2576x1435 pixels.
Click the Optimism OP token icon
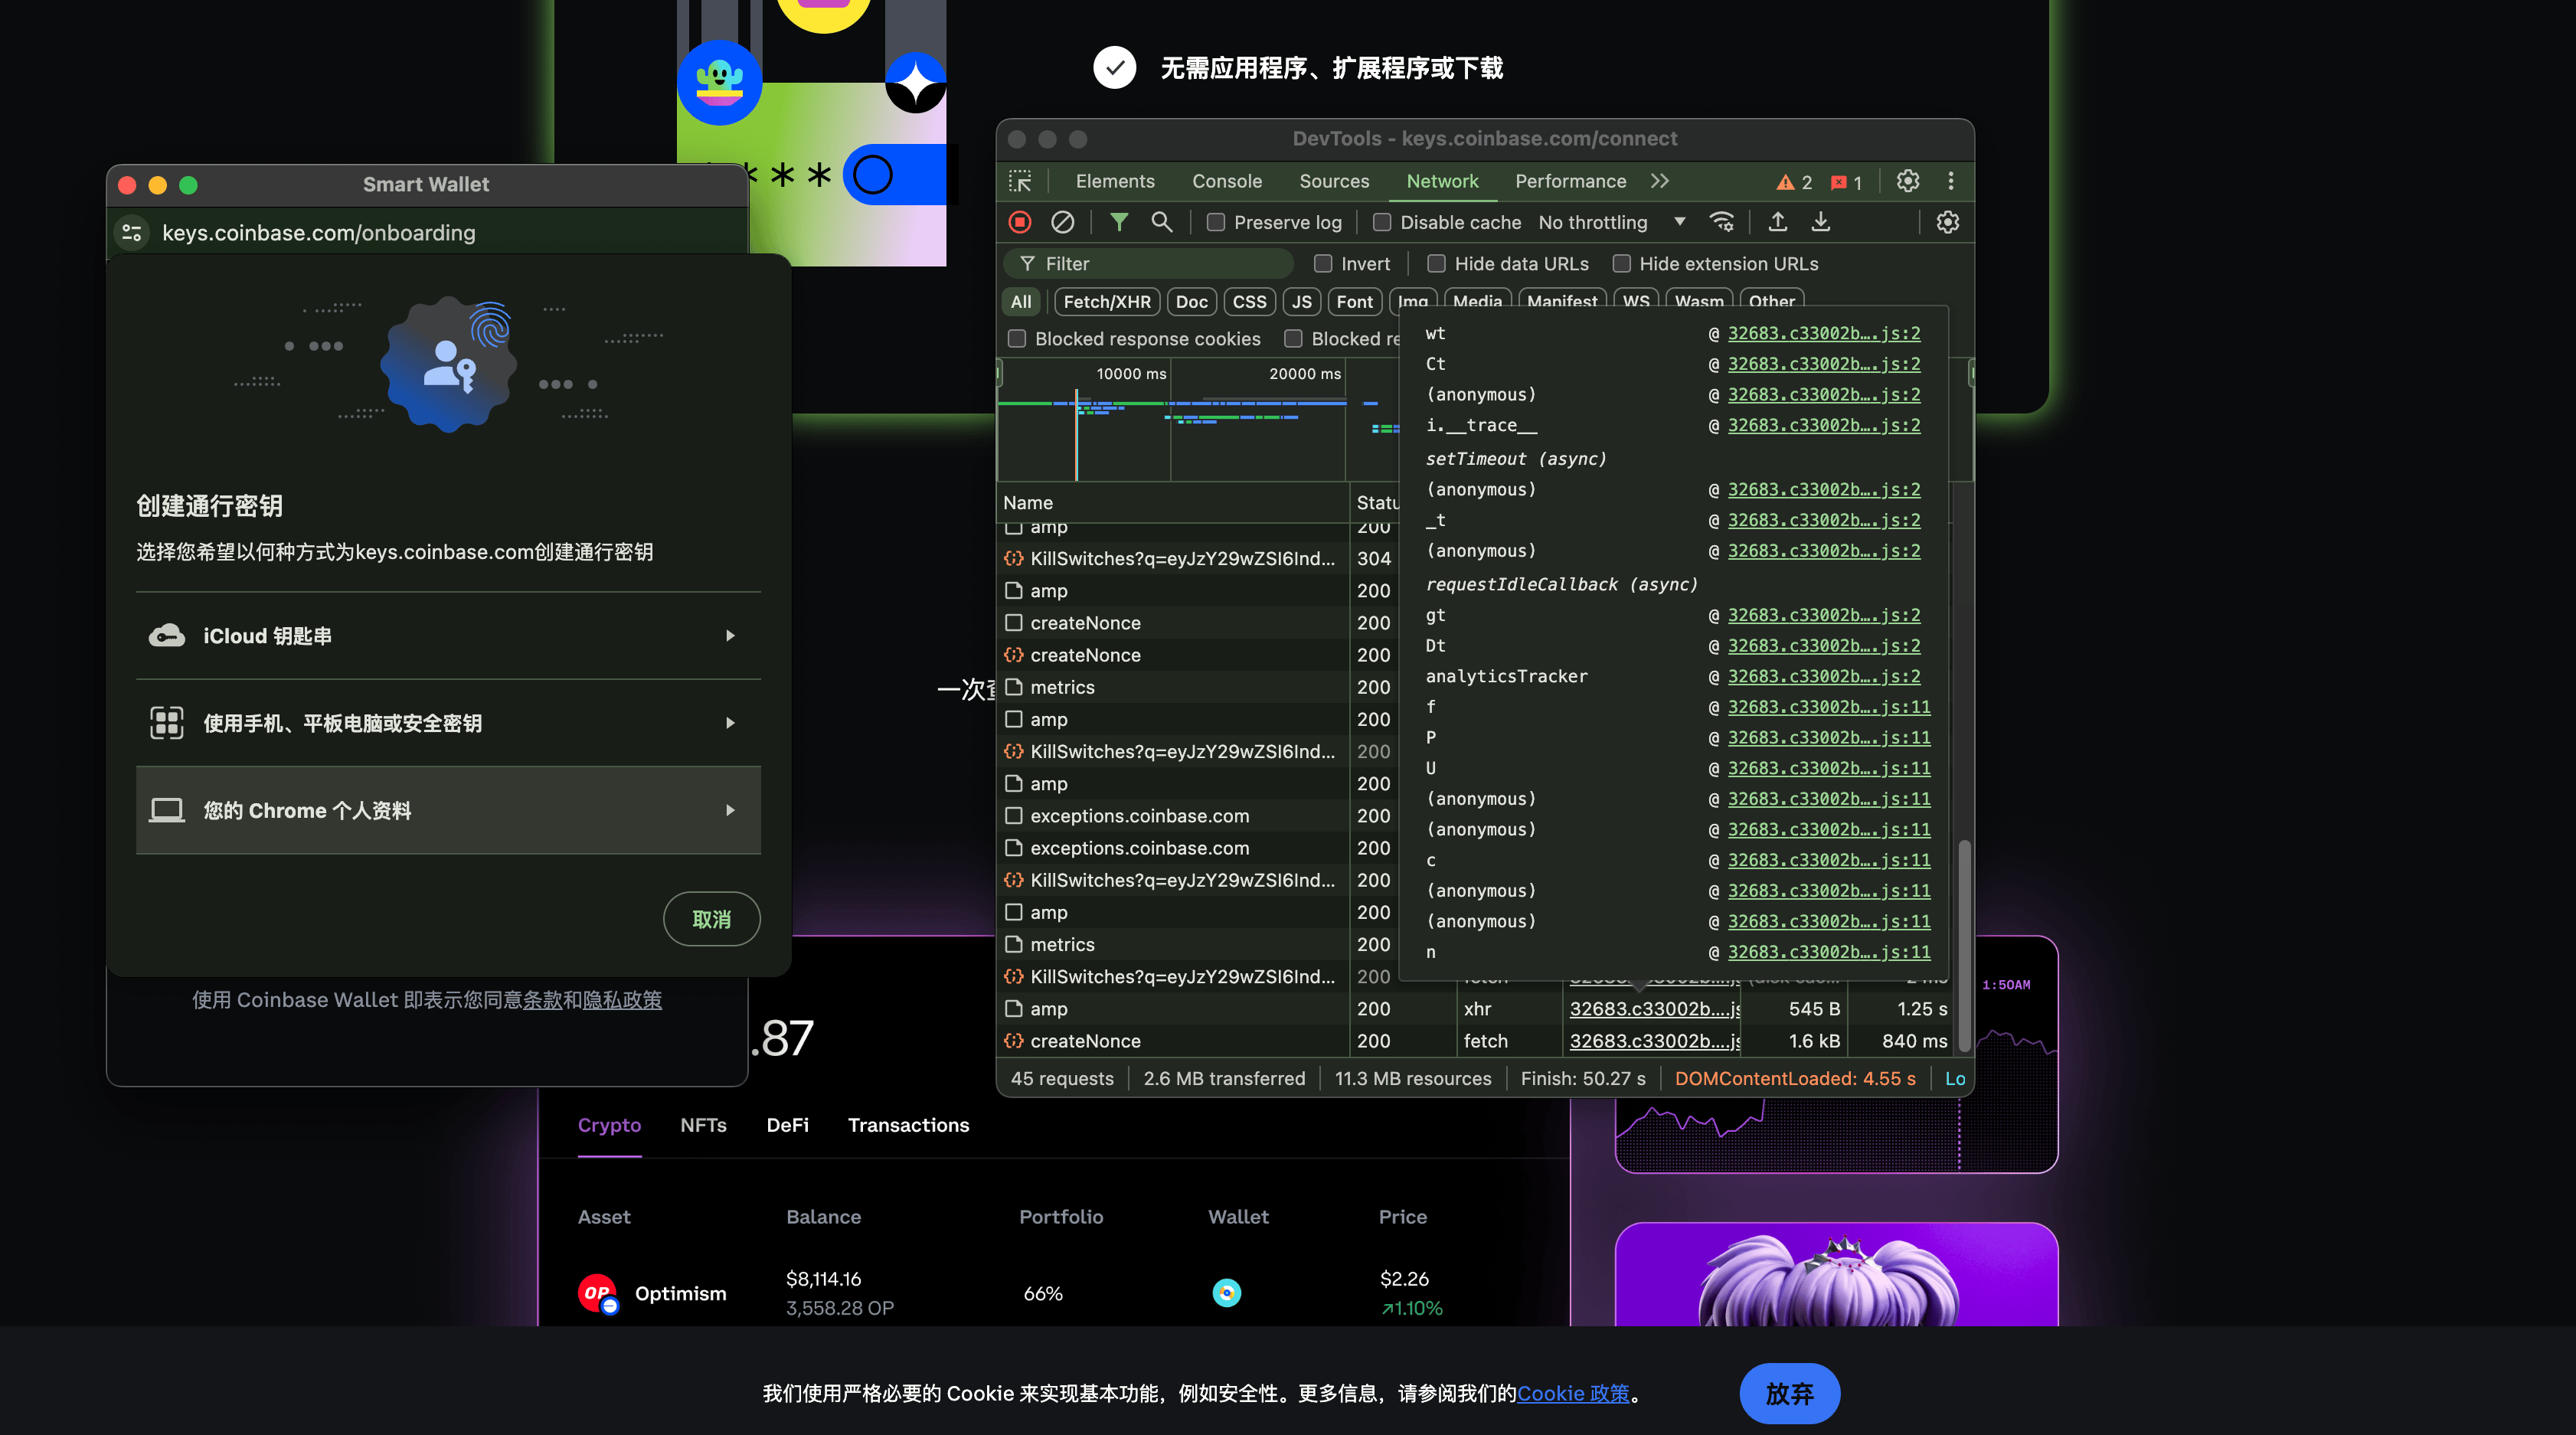coord(598,1293)
